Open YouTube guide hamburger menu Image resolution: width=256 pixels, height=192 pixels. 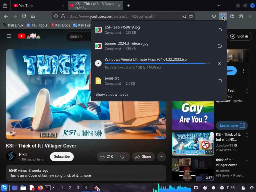9,36
